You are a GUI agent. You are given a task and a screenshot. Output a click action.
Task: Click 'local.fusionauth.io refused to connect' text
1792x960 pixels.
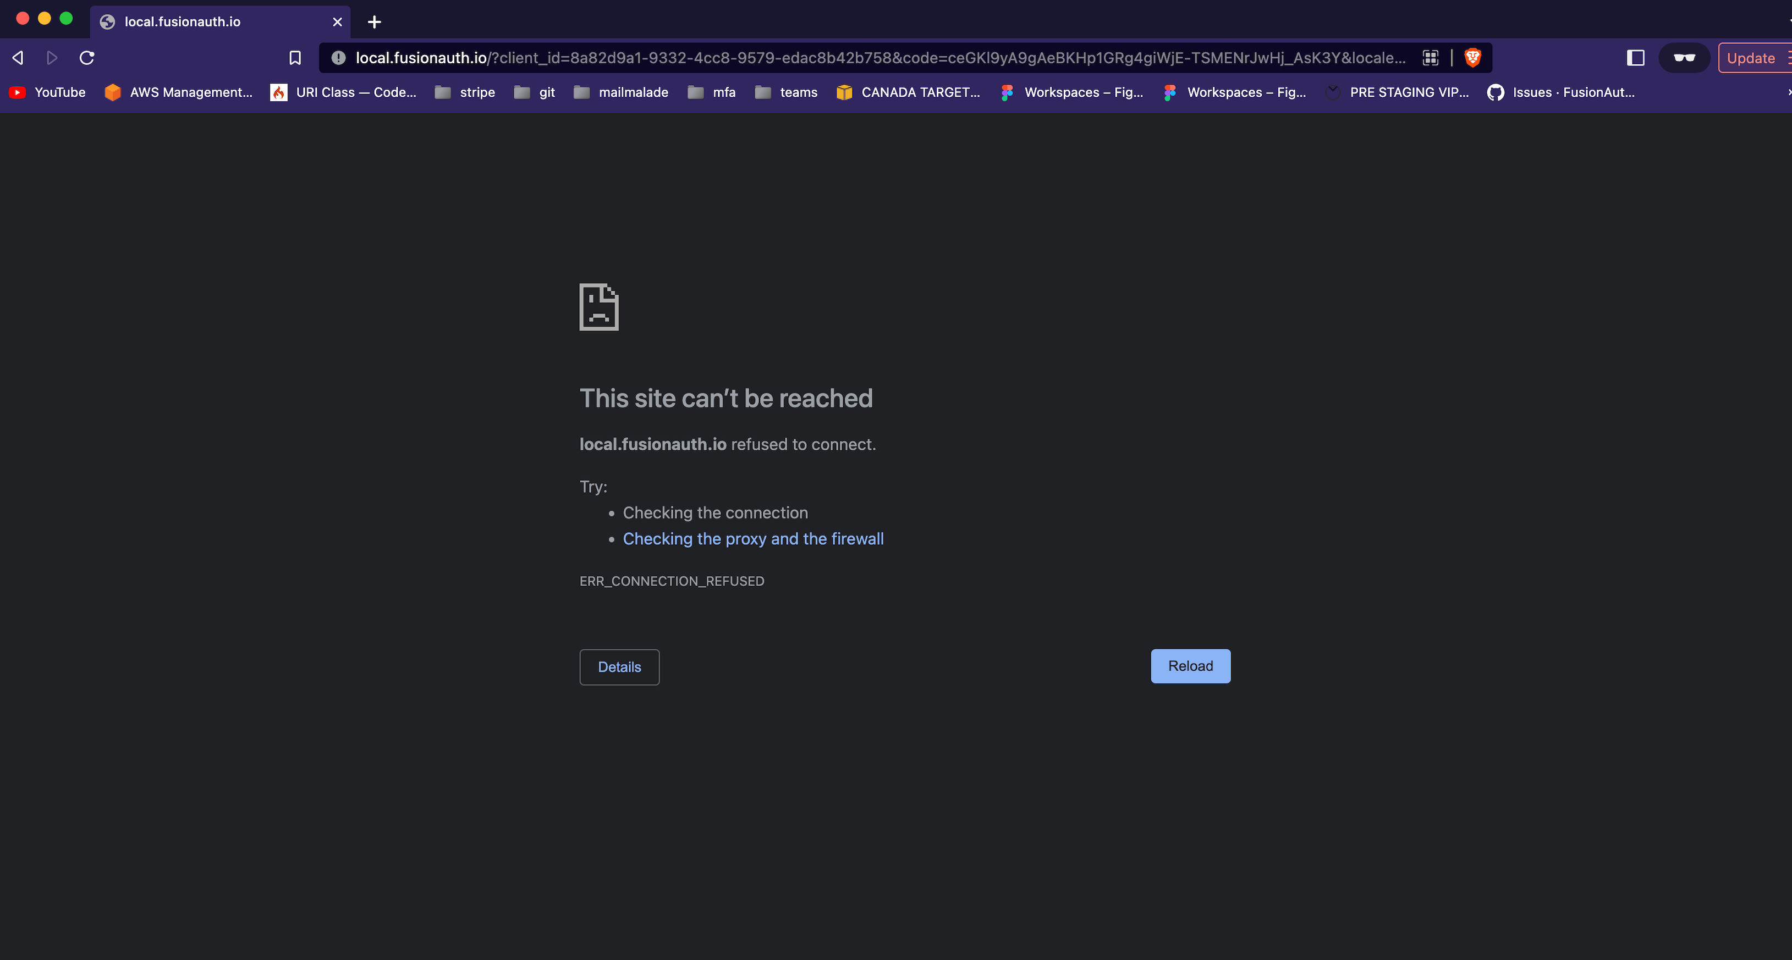point(728,444)
